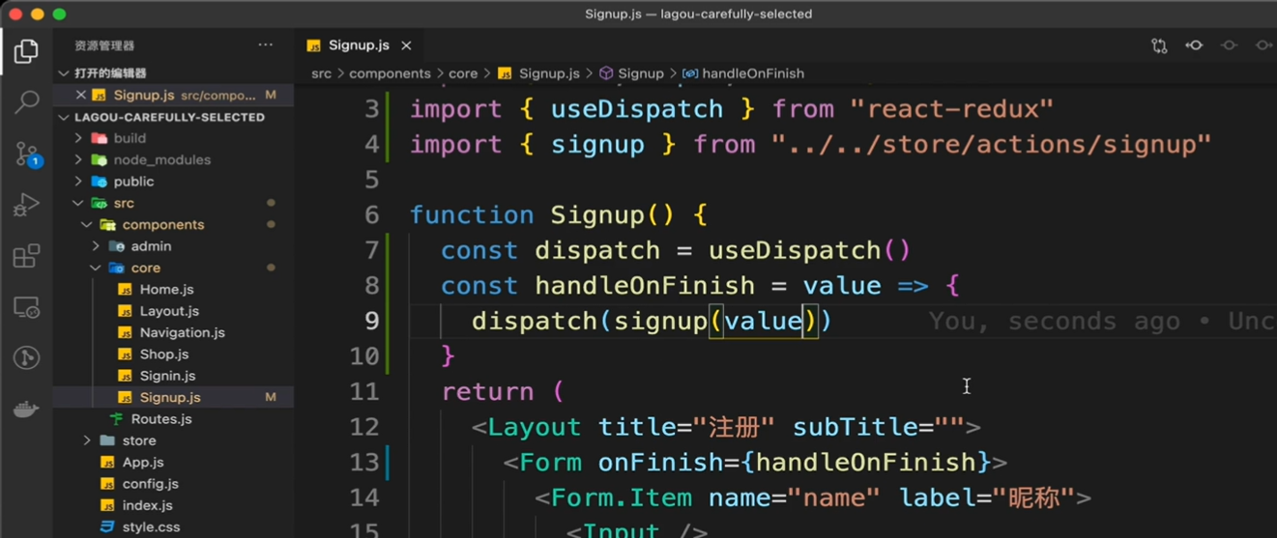The width and height of the screenshot is (1277, 538).
Task: Close the Signup.js editor tab
Action: click(x=406, y=45)
